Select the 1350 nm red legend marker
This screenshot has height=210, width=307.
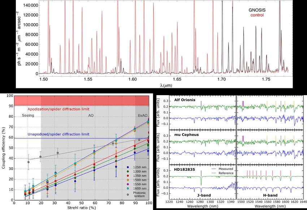coord(128,176)
